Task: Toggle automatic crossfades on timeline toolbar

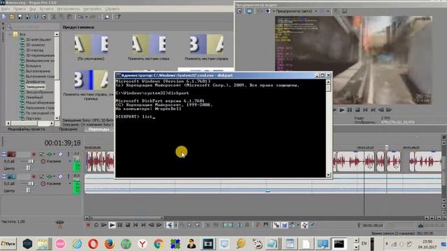Action: pyautogui.click(x=284, y=225)
